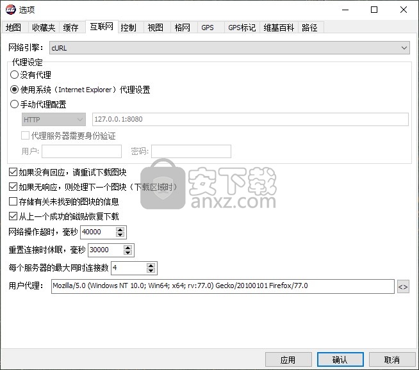Increase 网络操作超时 with up arrow
This screenshot has height=370, width=419.
coord(120,230)
